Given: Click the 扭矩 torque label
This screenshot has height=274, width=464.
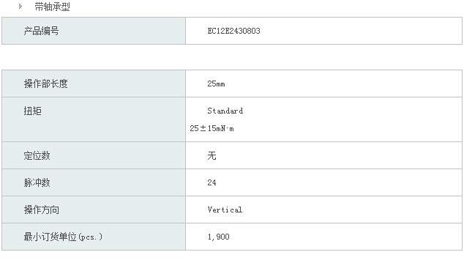Looking at the screenshot, I should tap(32, 111).
